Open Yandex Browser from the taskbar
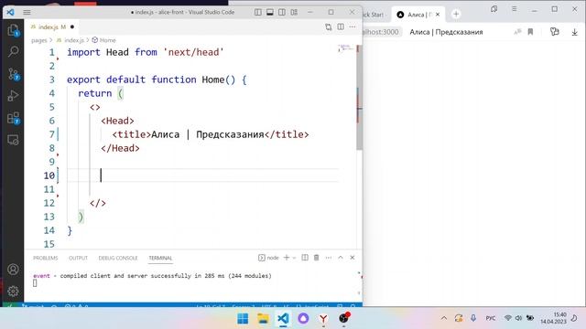This screenshot has width=586, height=329. (x=323, y=319)
